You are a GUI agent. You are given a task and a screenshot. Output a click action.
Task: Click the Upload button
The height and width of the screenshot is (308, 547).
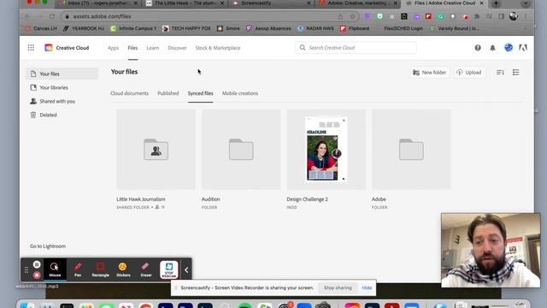click(469, 72)
